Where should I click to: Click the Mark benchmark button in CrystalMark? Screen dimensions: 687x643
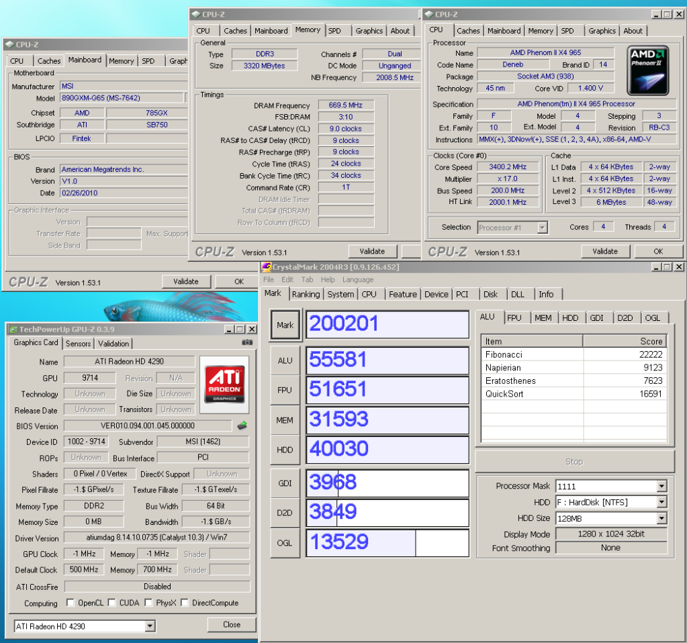[x=285, y=325]
